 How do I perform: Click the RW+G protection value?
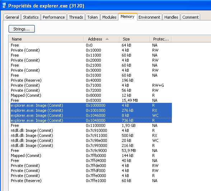tap(158, 85)
